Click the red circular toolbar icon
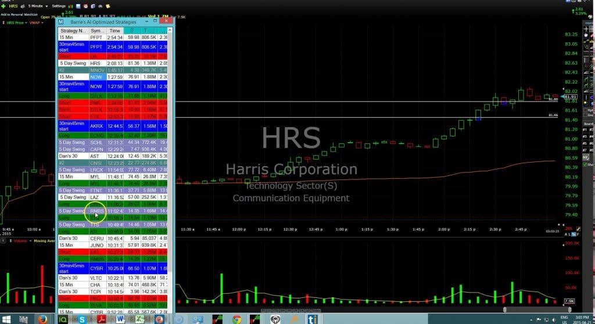595x324 pixels. coord(85,6)
